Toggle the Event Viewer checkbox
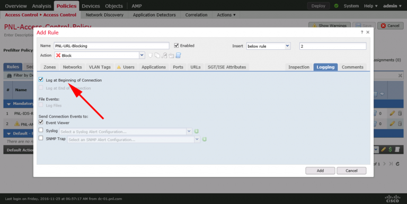Image resolution: width=407 pixels, height=204 pixels. [x=41, y=122]
